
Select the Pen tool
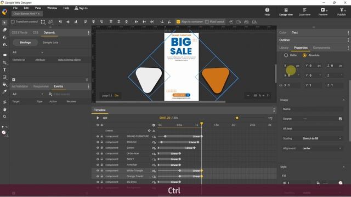click(4, 63)
